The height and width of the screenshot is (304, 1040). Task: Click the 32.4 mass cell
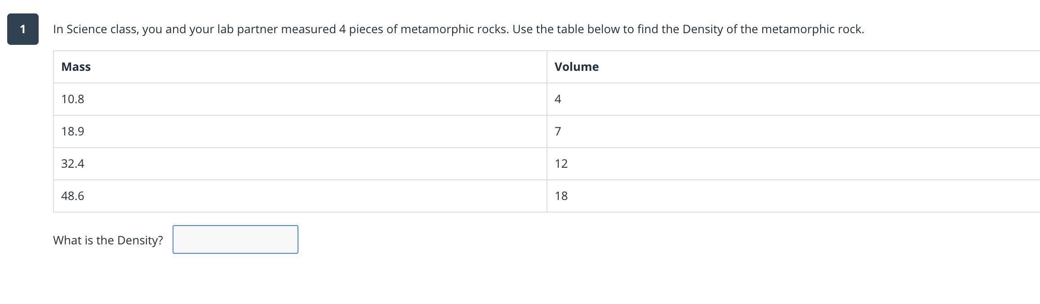coord(73,164)
